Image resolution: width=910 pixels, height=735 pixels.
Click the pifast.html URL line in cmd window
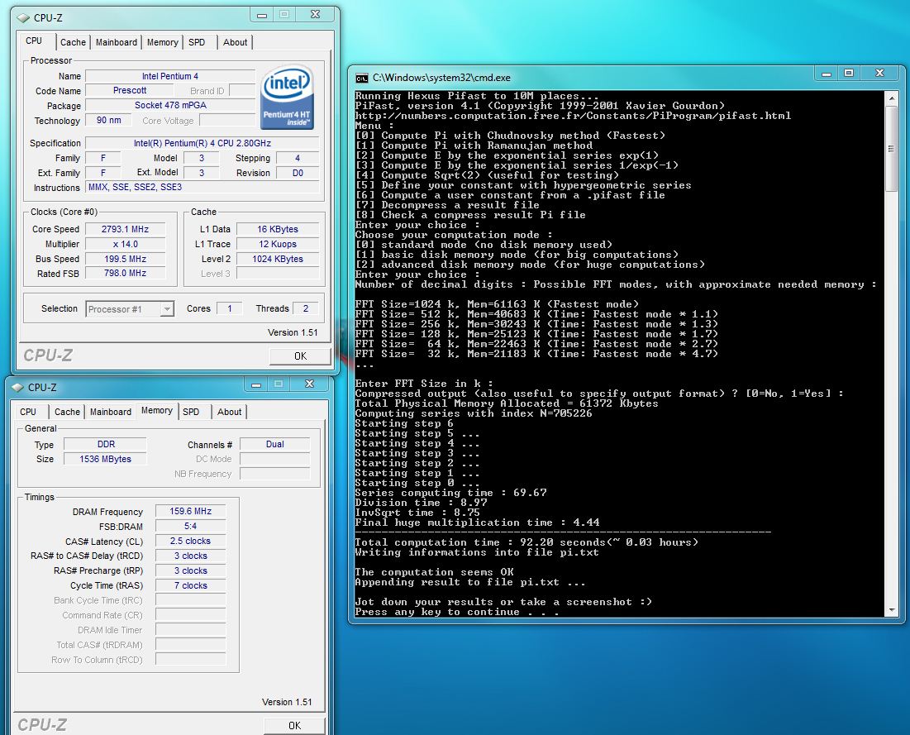tap(573, 116)
